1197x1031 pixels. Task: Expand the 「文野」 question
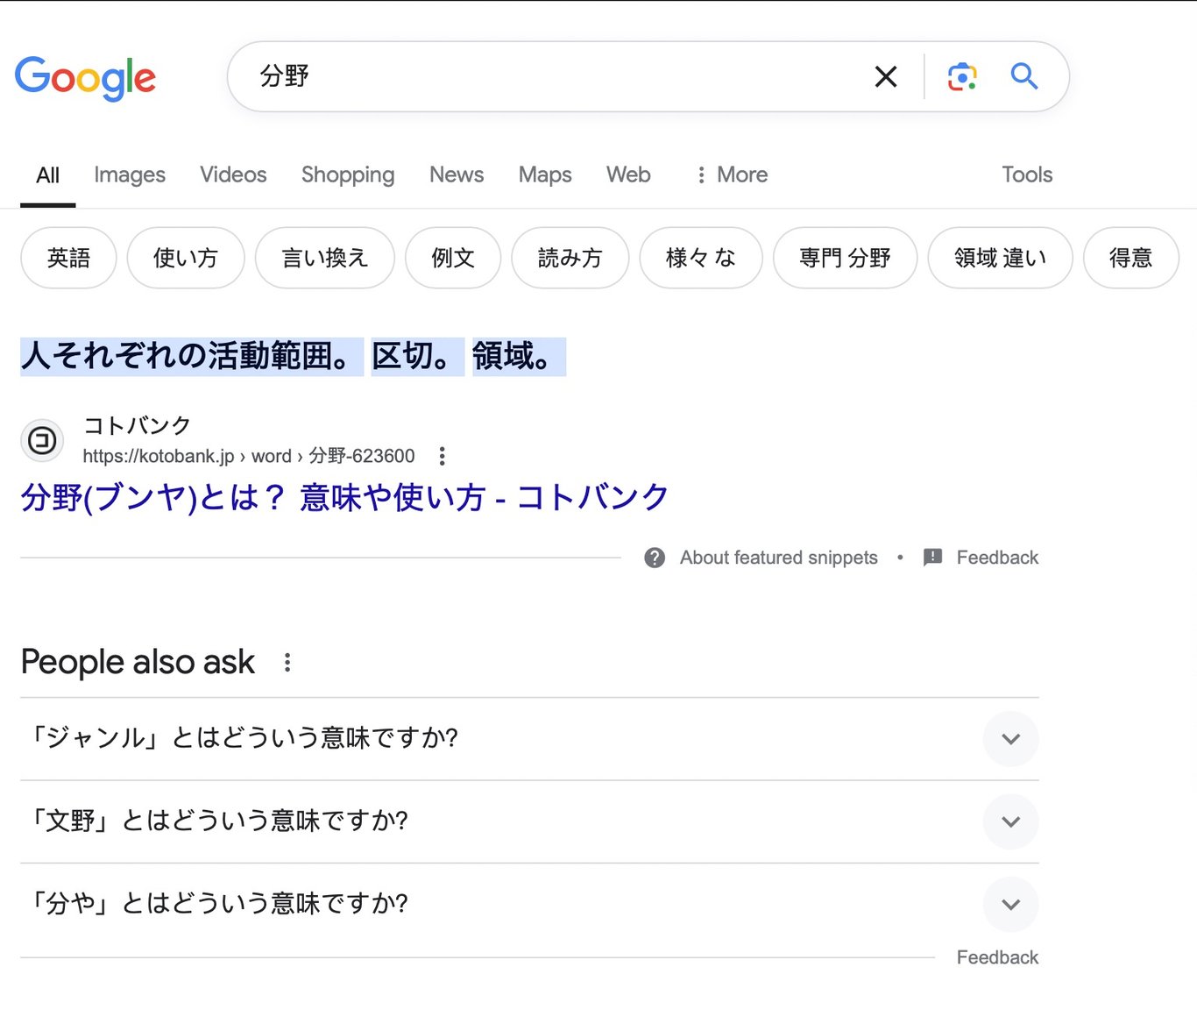pos(529,821)
